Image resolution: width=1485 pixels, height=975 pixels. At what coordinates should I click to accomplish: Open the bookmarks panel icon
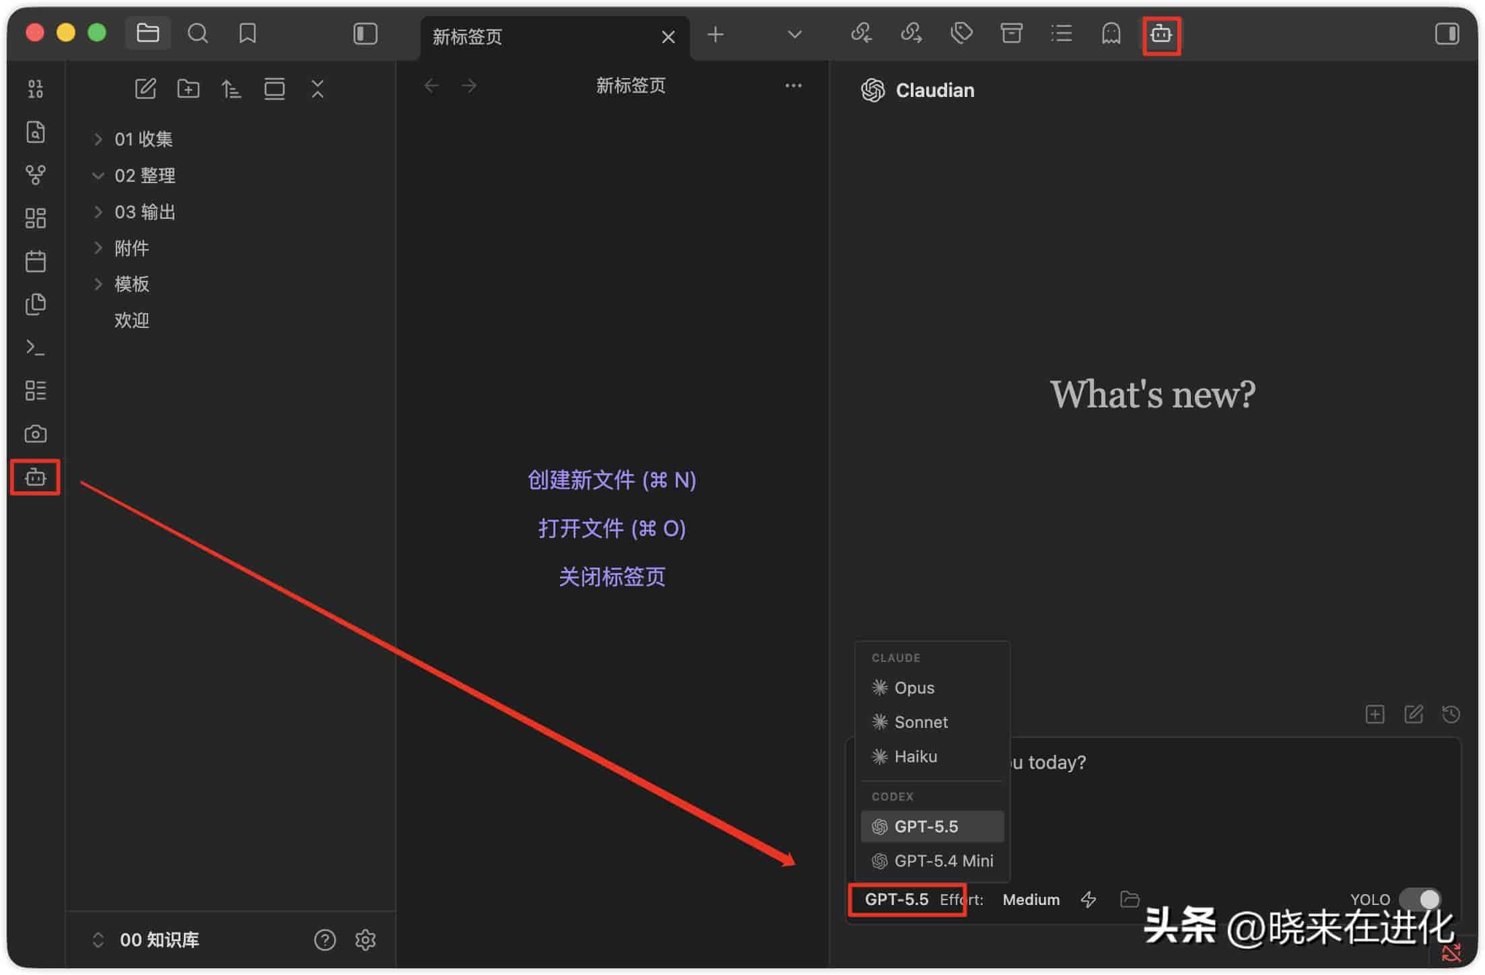(x=248, y=33)
